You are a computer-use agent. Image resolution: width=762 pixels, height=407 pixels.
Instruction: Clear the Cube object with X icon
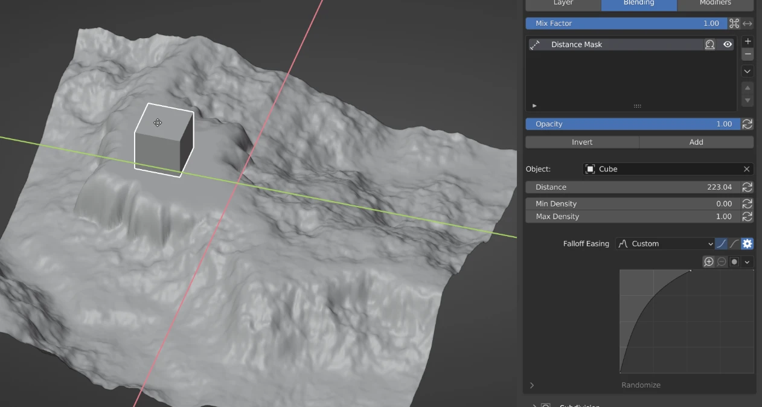tap(746, 169)
